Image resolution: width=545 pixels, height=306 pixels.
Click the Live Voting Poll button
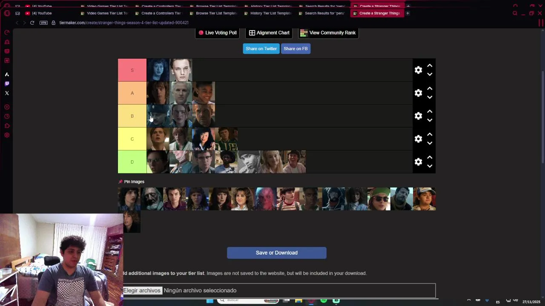tap(217, 33)
